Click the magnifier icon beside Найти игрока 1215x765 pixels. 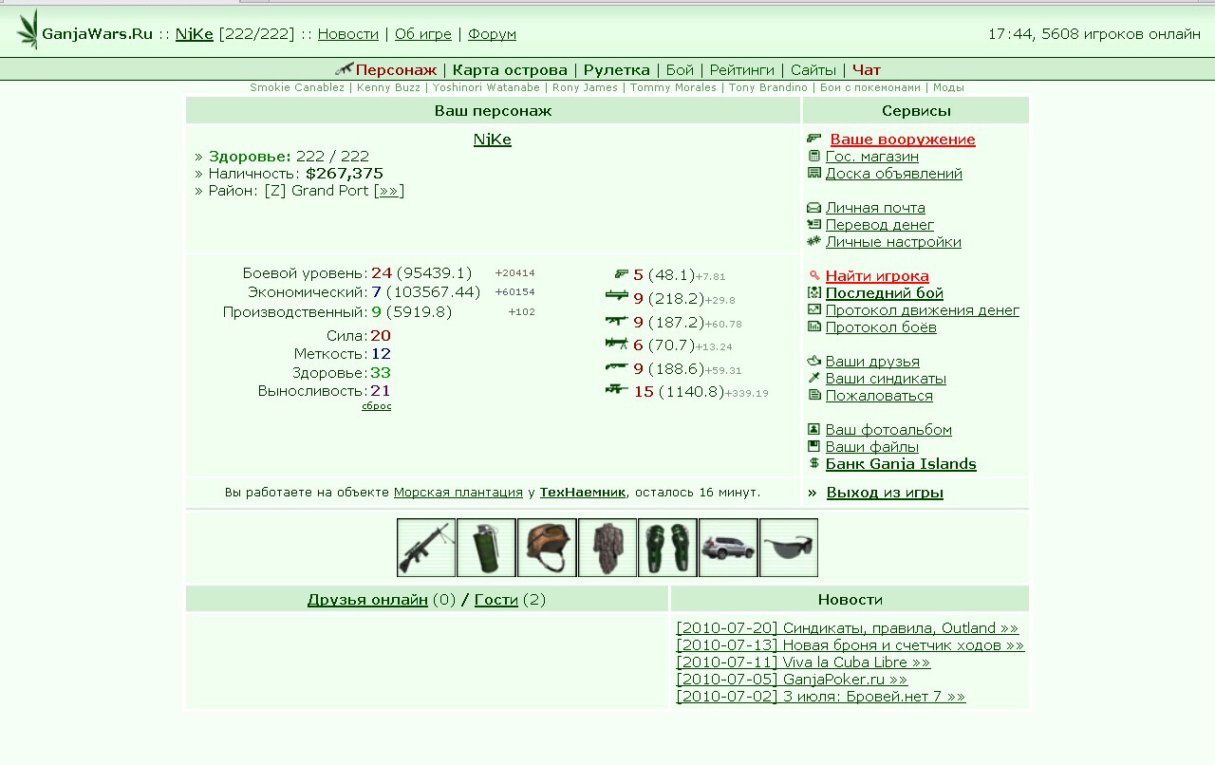(814, 275)
